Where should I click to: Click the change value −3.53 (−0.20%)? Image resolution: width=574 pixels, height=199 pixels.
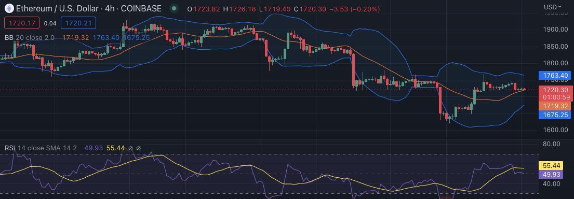354,9
